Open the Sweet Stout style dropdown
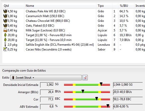 point(46,78)
